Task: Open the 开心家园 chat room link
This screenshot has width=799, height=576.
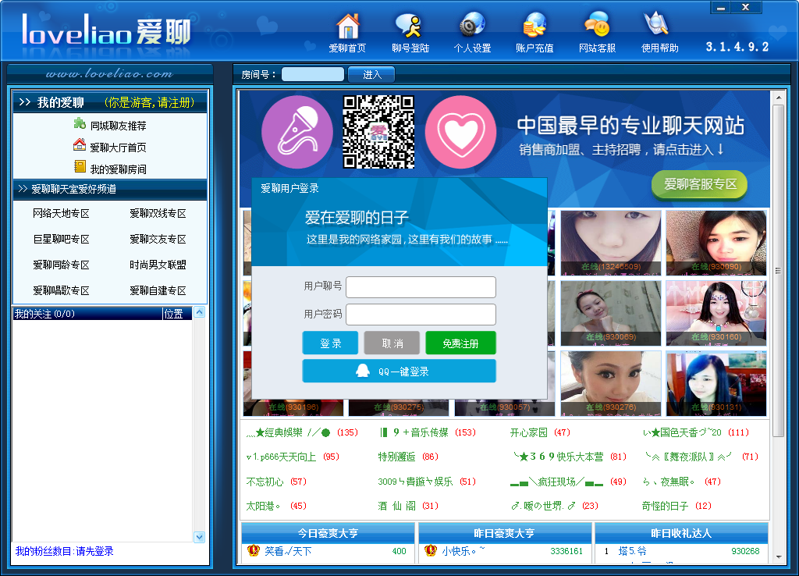Action: [x=529, y=432]
